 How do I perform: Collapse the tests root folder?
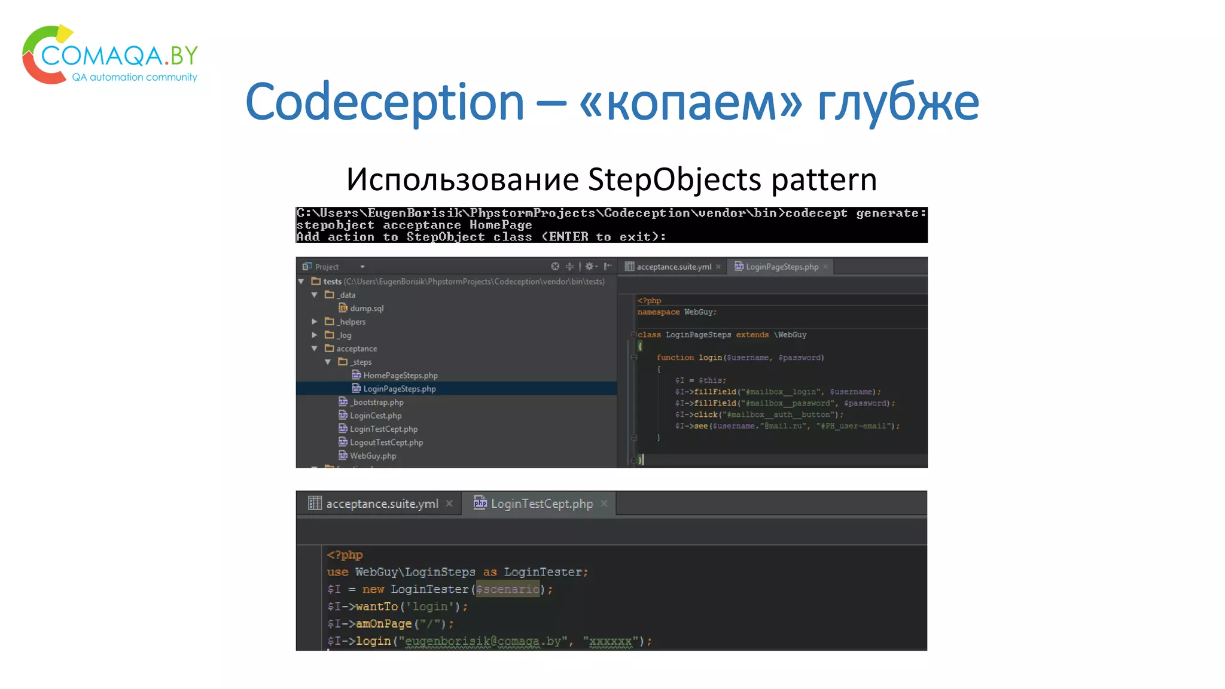[x=301, y=281]
